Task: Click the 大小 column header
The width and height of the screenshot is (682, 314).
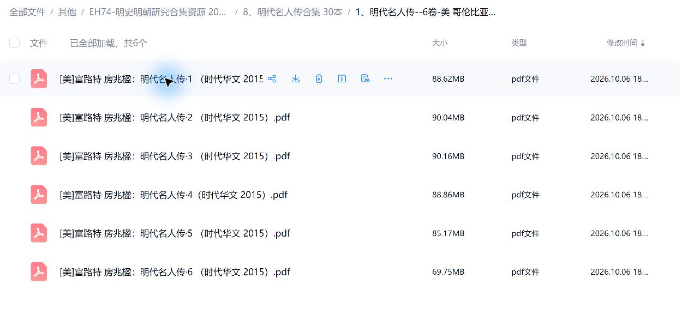Action: (440, 43)
